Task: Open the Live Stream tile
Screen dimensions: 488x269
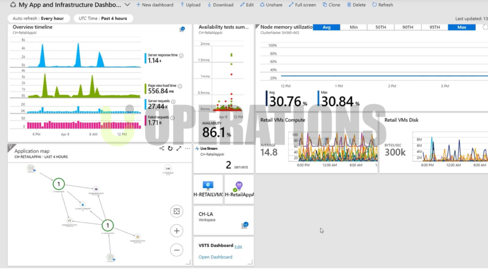Action: pos(224,159)
